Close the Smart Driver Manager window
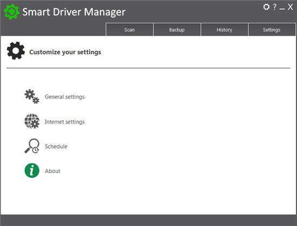297x226 pixels. coord(290,7)
